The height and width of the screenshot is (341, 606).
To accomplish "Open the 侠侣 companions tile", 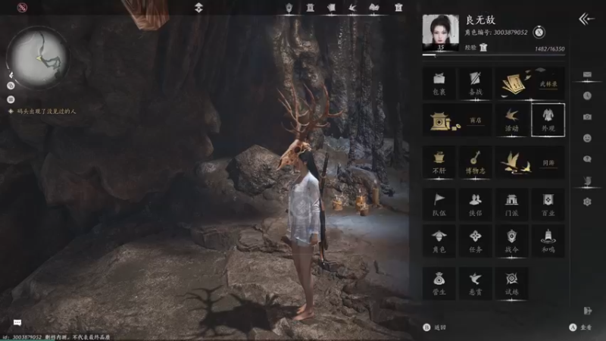I will (476, 205).
